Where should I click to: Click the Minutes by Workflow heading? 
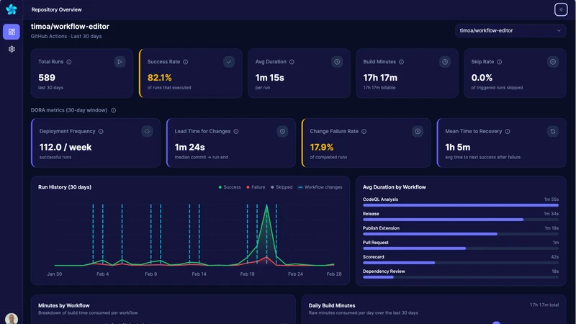point(64,305)
